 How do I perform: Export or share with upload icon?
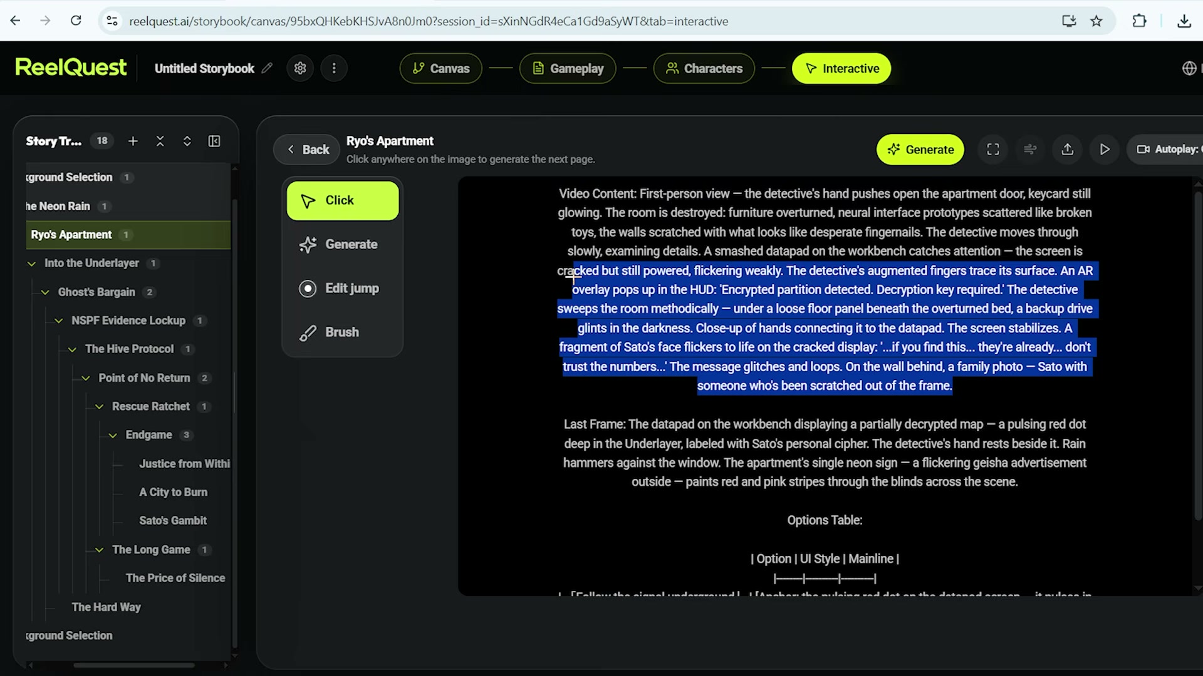coord(1068,150)
